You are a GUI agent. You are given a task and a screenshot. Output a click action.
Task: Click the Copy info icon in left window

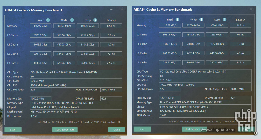tap(95, 20)
